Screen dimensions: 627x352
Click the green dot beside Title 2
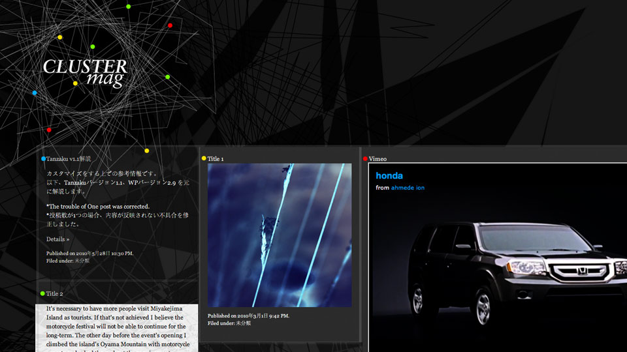(x=42, y=293)
